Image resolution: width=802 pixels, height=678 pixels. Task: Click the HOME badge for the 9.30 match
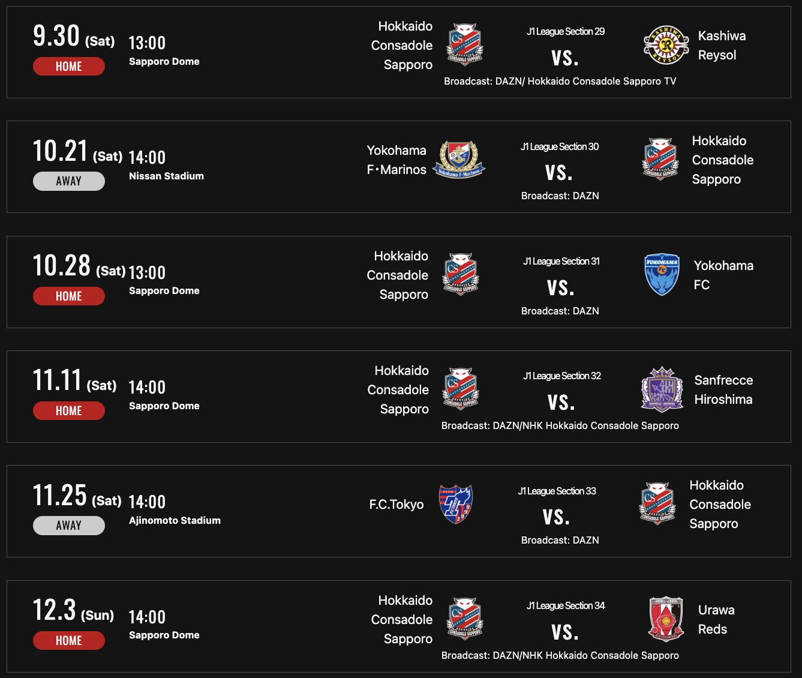tap(69, 67)
